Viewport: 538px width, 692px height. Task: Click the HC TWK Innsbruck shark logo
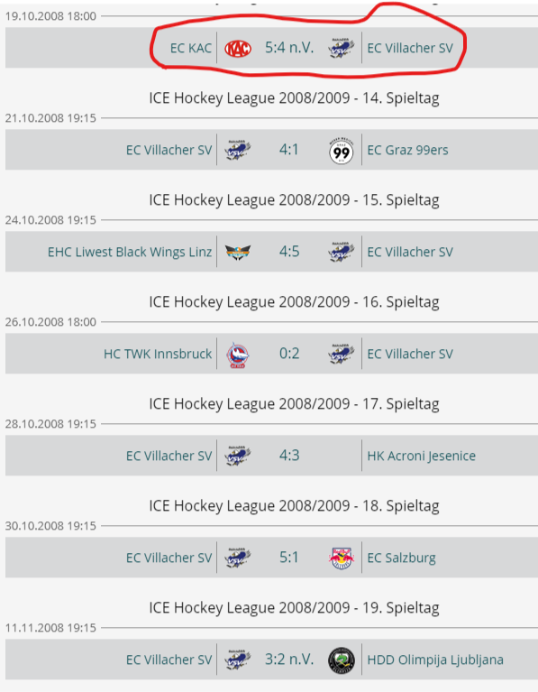point(238,355)
